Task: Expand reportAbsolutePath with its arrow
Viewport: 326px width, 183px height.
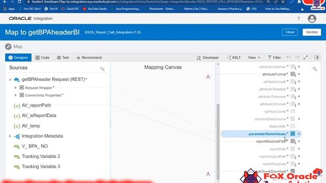Action: point(299,141)
